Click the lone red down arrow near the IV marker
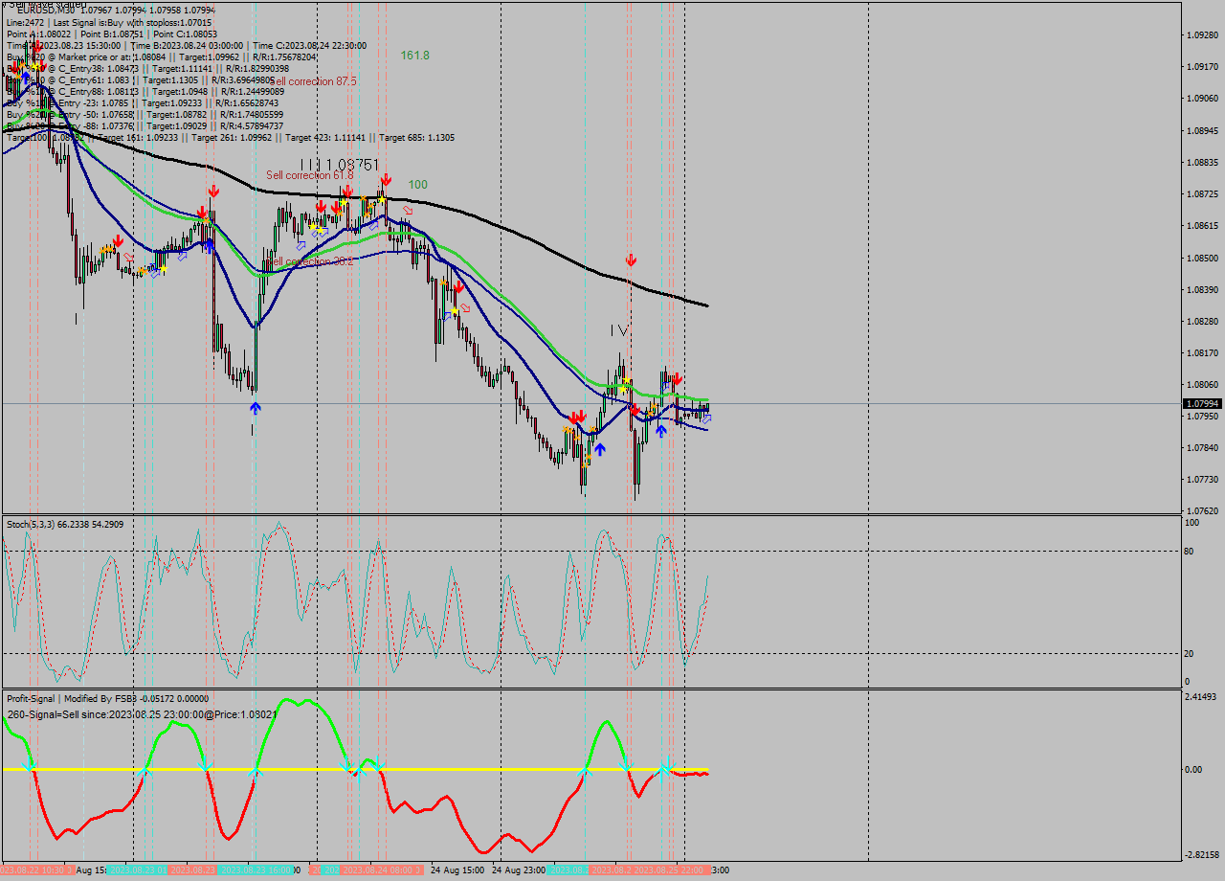Screen dimensions: 1225x881 point(630,258)
